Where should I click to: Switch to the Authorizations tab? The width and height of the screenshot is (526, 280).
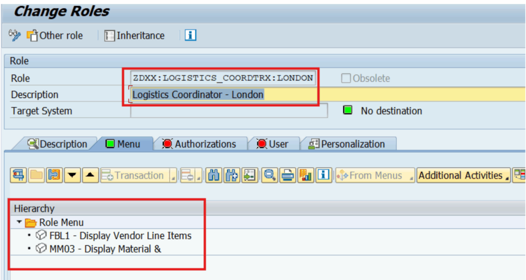point(199,144)
